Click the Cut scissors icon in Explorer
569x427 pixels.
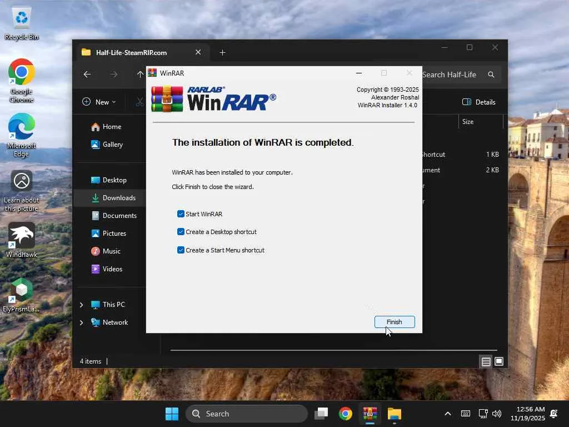pyautogui.click(x=139, y=102)
